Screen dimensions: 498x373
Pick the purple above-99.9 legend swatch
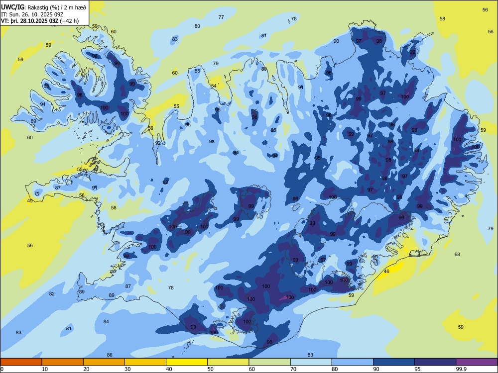(477, 362)
